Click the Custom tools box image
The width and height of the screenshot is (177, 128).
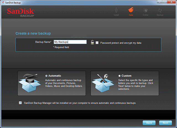103,83
